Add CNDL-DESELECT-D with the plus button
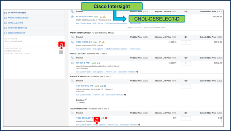The width and height of the screenshot is (231, 131). click(61, 52)
